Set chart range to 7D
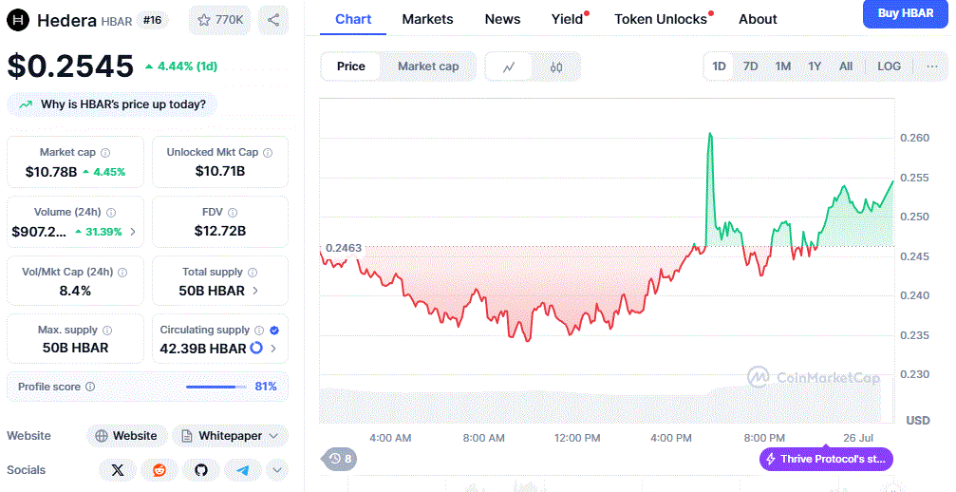 [x=751, y=66]
